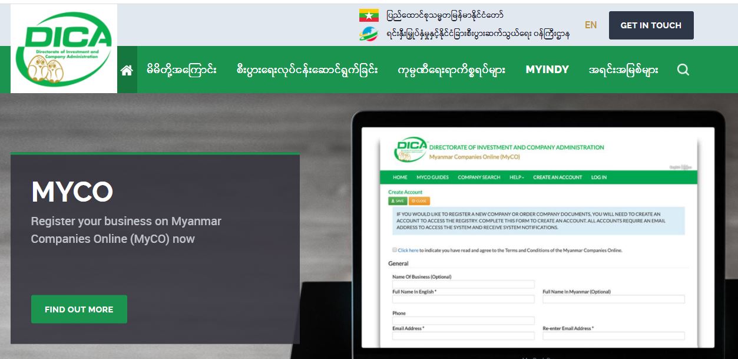
Task: Click the ministry emblem below the flag
Action: pos(369,34)
